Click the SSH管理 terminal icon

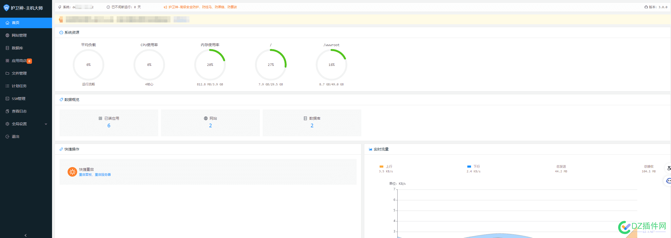7,99
